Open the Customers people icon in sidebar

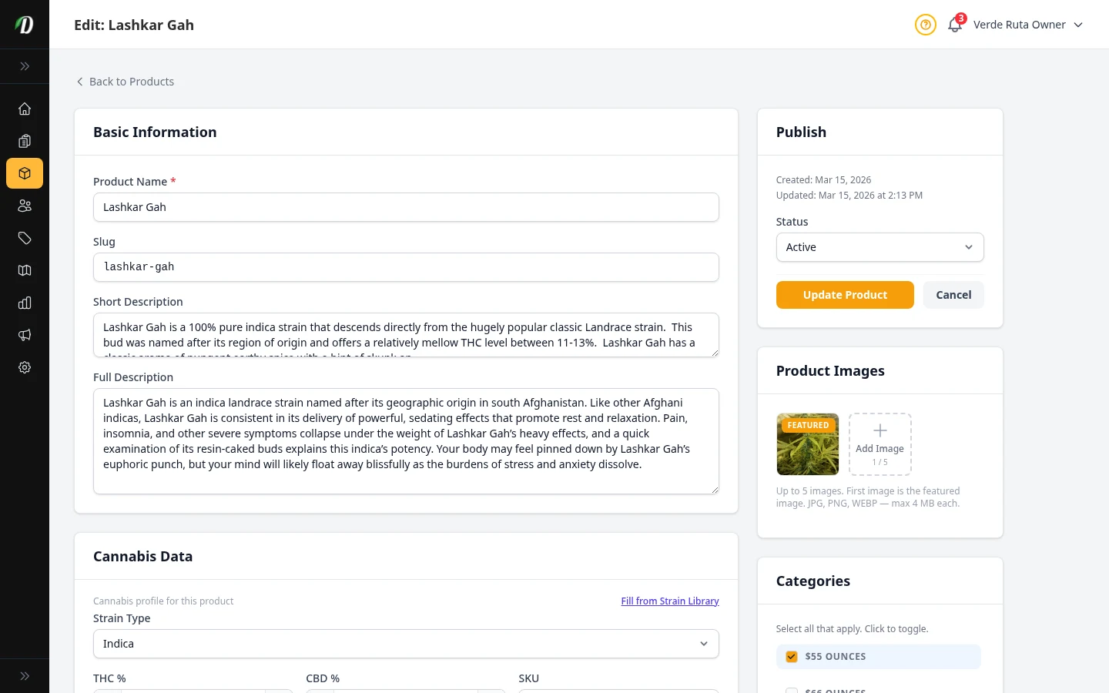point(25,206)
